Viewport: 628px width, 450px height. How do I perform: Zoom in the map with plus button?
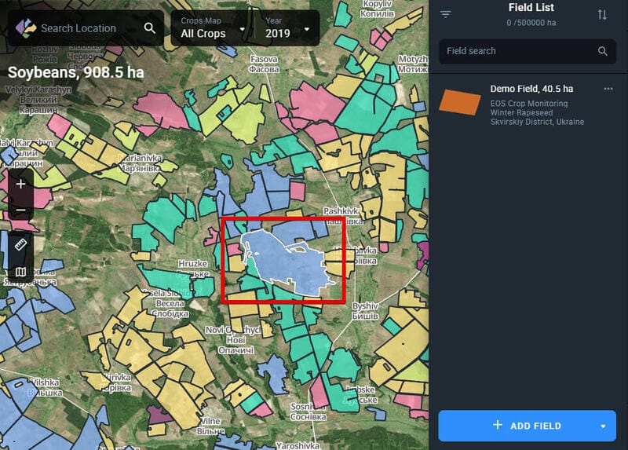coord(21,184)
